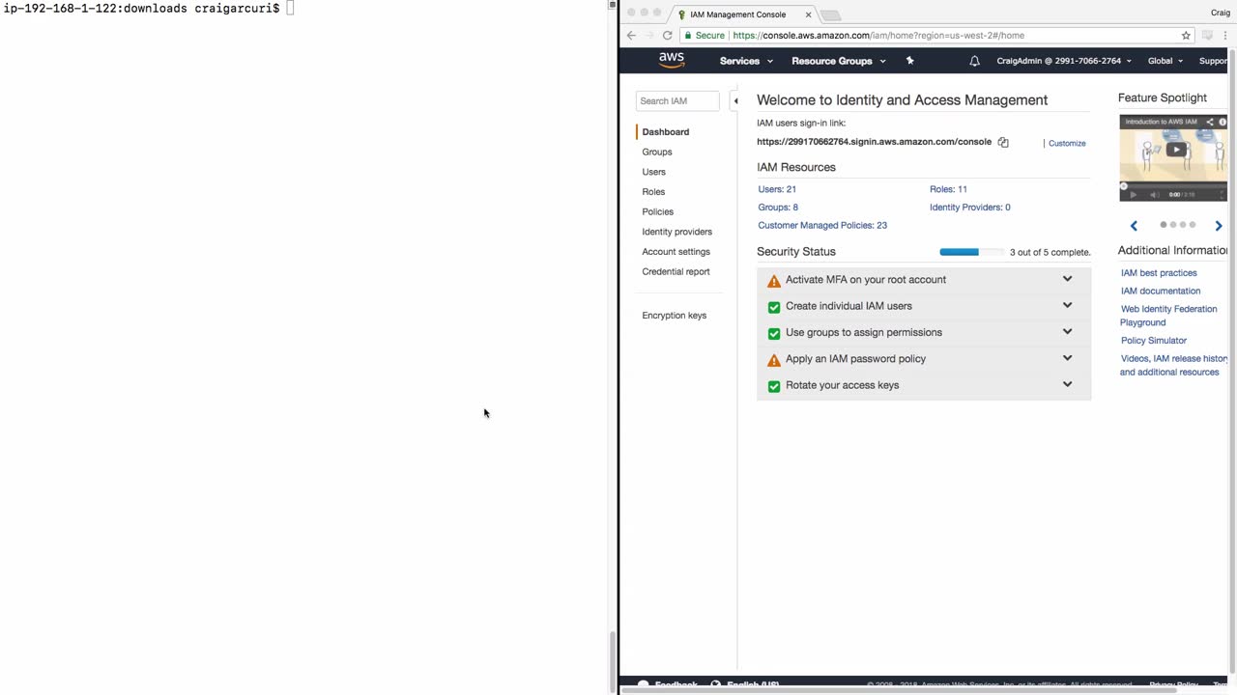The image size is (1237, 695).
Task: Bookmark this page with the star
Action: click(x=1186, y=36)
